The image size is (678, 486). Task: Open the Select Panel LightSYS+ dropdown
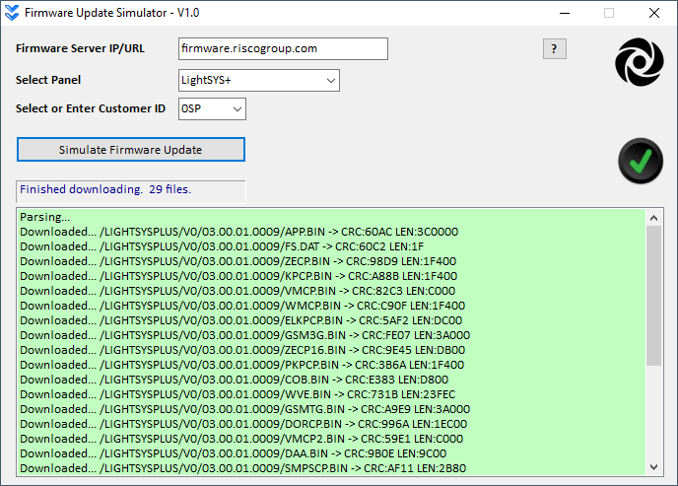[x=259, y=81]
